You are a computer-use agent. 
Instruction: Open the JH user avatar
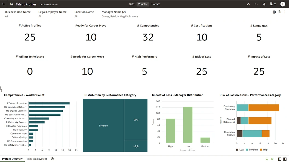coord(283,4)
